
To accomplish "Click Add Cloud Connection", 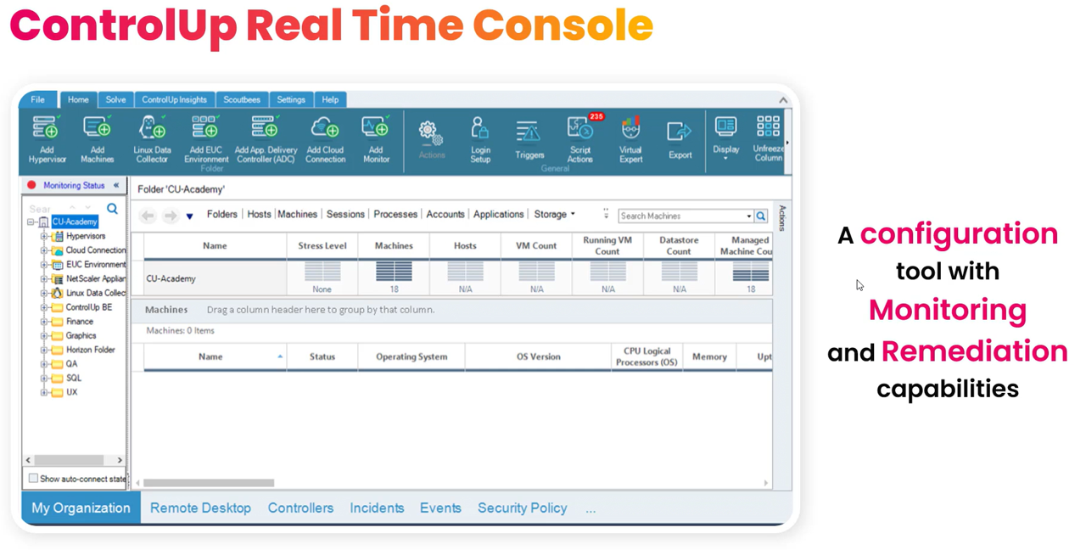I will [325, 139].
